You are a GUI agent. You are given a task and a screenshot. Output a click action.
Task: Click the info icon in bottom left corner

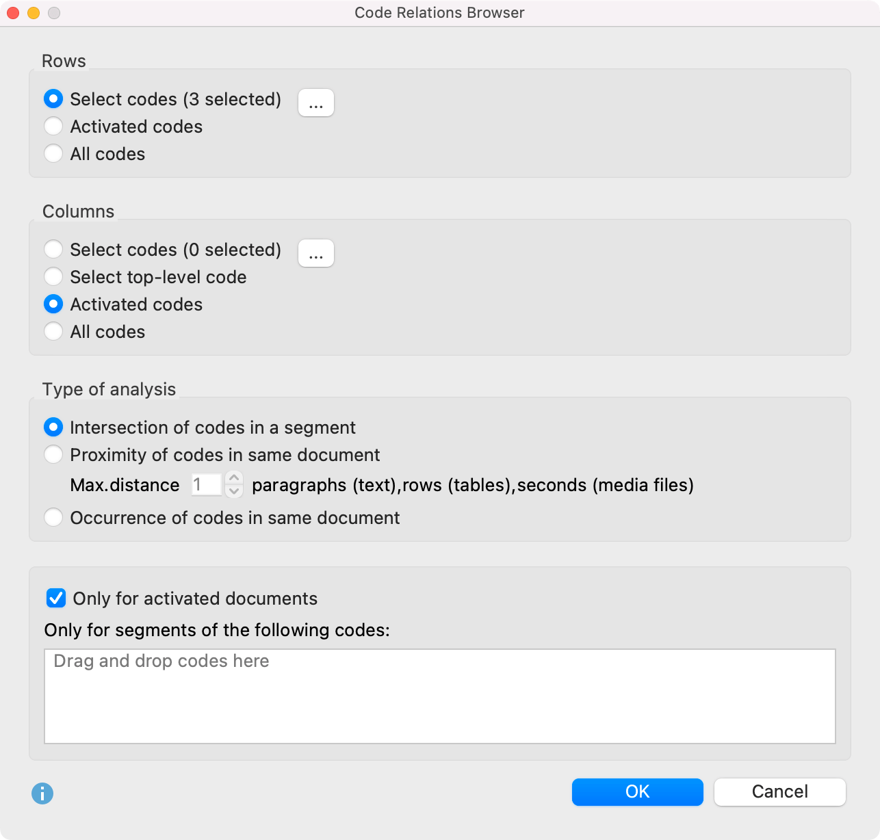[42, 794]
